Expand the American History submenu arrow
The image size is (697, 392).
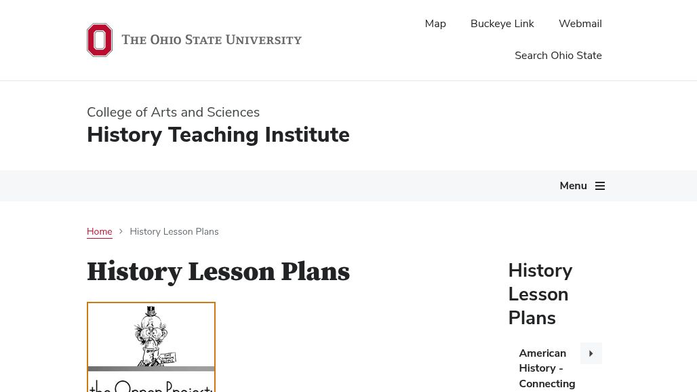pyautogui.click(x=591, y=353)
